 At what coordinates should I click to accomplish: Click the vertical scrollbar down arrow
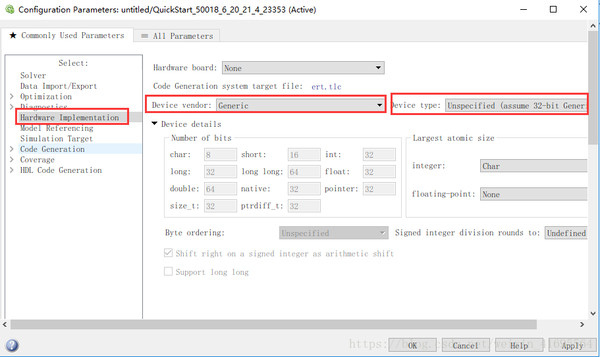tap(593, 314)
